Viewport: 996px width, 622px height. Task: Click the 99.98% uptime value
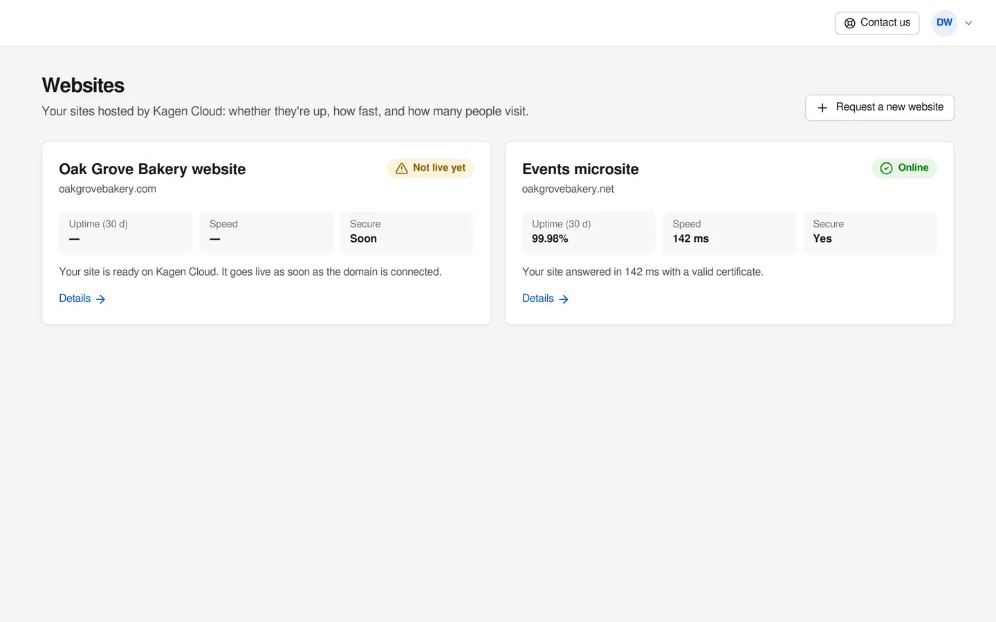(550, 239)
